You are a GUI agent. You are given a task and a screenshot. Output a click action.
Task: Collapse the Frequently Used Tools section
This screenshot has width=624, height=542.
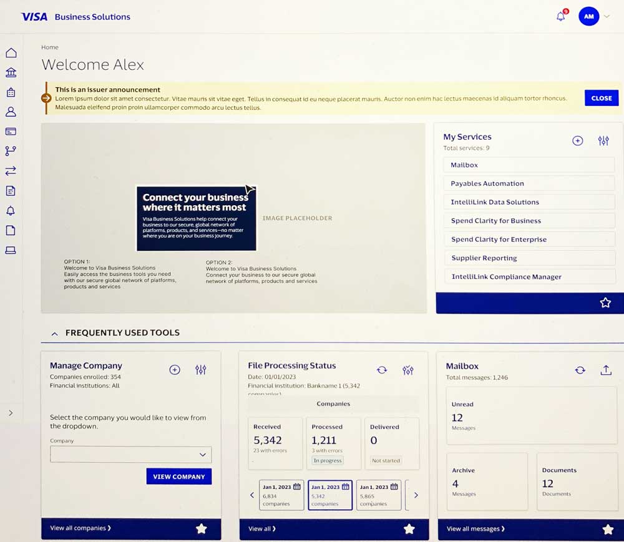pyautogui.click(x=54, y=334)
